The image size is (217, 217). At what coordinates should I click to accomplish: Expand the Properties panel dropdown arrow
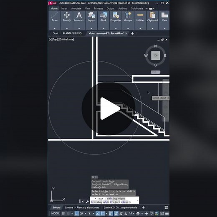click(x=116, y=29)
